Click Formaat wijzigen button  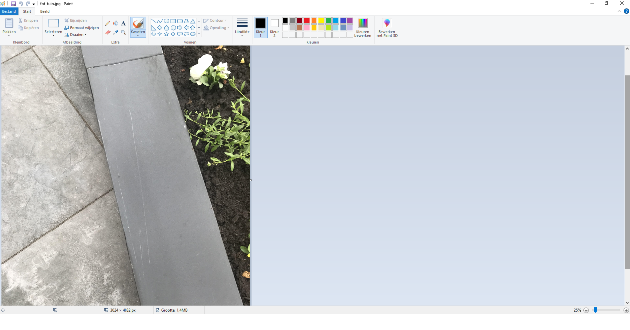tap(82, 28)
